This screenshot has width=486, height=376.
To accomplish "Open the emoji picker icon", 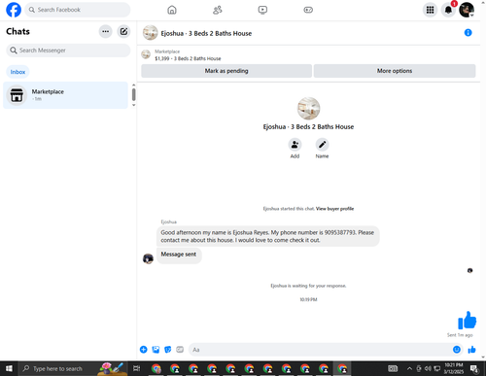I will click(457, 350).
